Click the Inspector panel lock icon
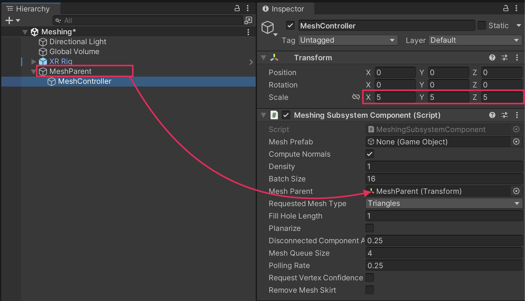Screen dimensions: 525x301 (506, 8)
